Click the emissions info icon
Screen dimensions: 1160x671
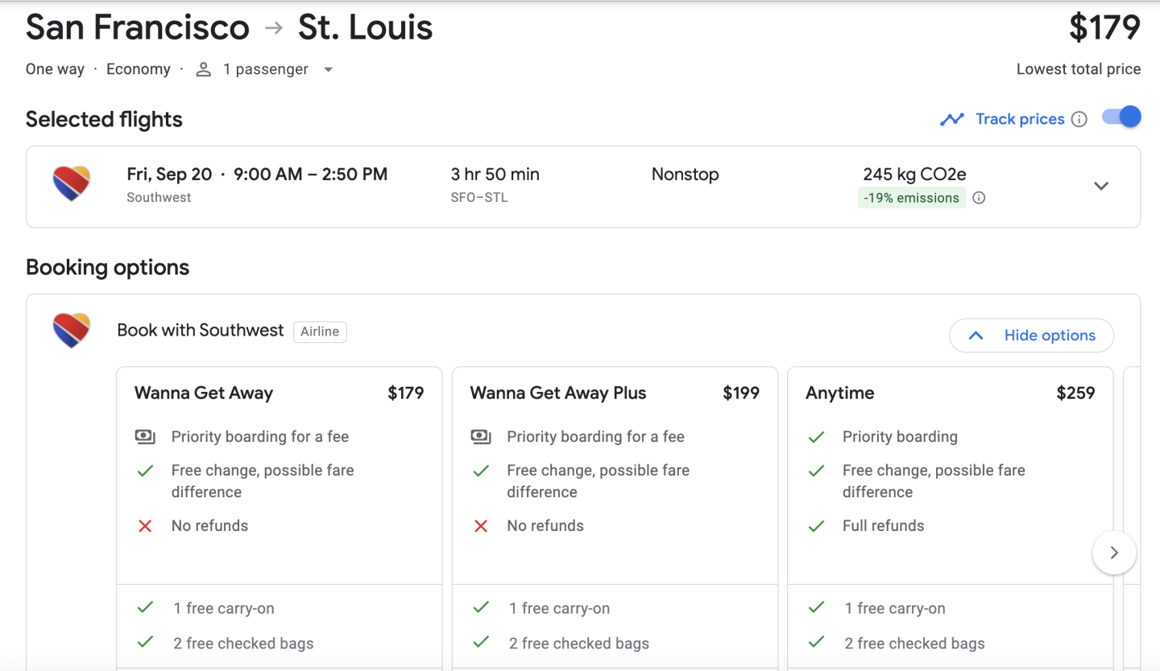pyautogui.click(x=979, y=198)
